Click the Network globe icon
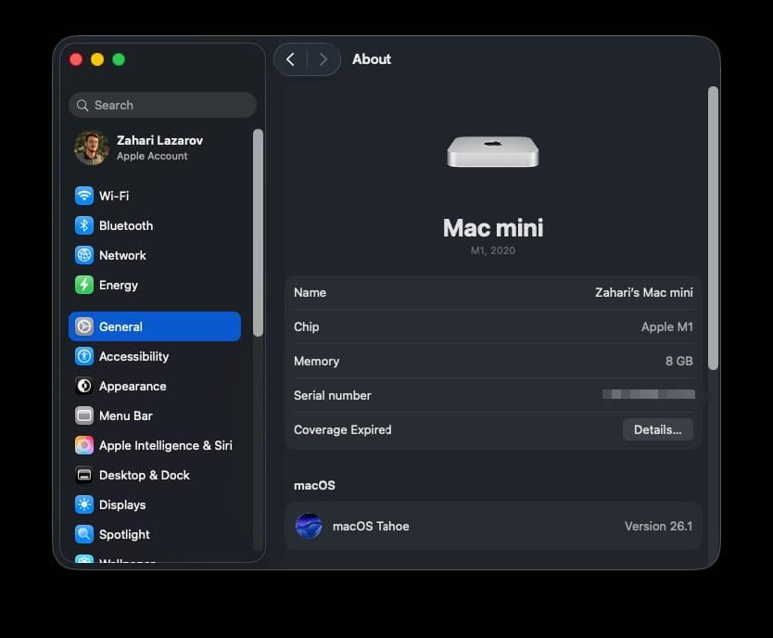The width and height of the screenshot is (773, 638). coord(84,255)
